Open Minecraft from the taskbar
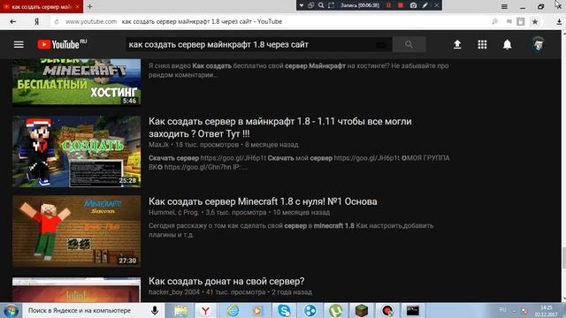 362,310
